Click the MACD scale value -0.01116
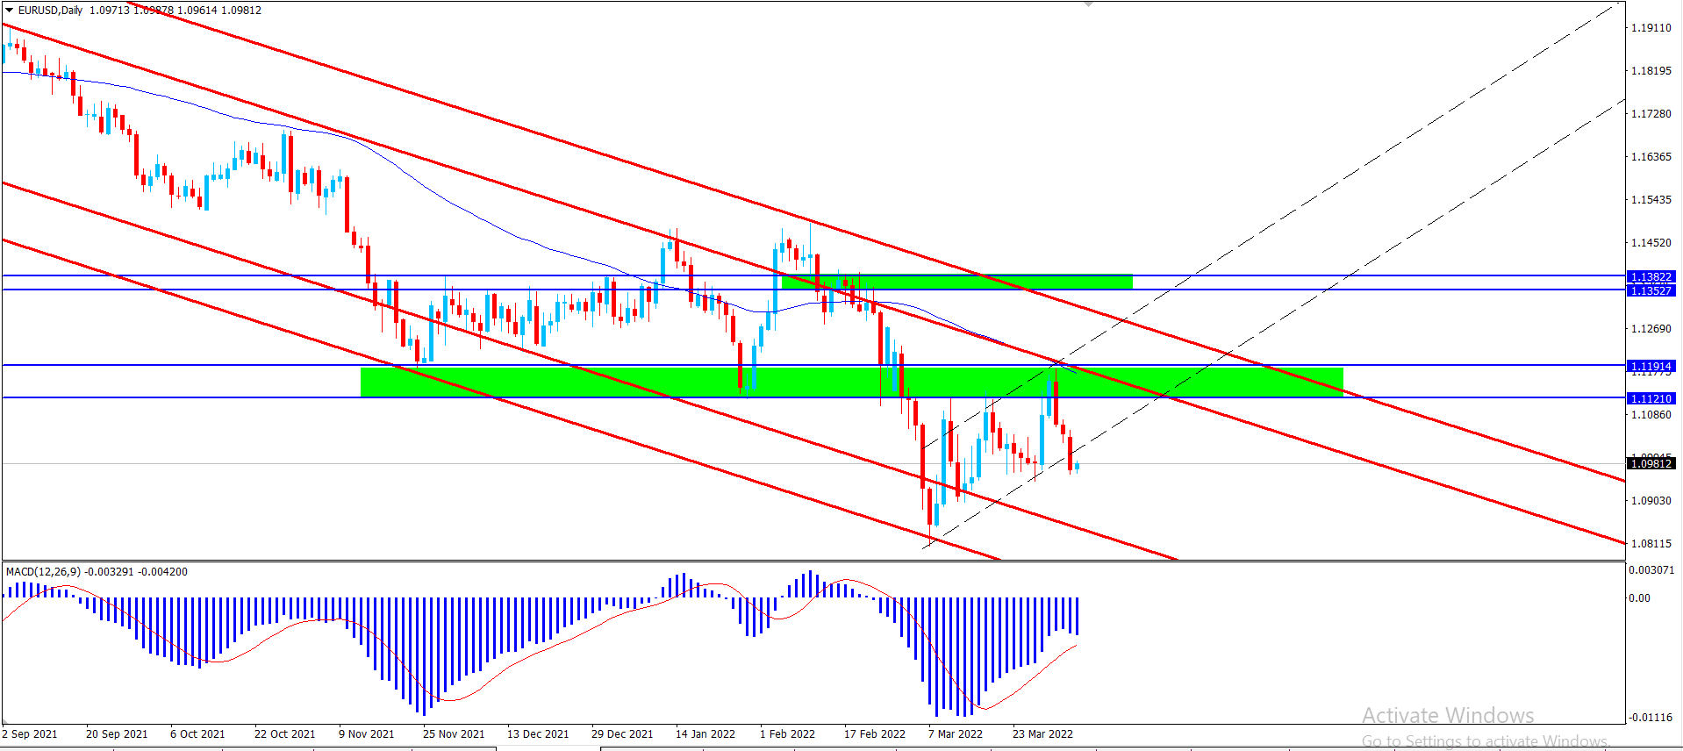This screenshot has width=1683, height=751. click(1650, 718)
